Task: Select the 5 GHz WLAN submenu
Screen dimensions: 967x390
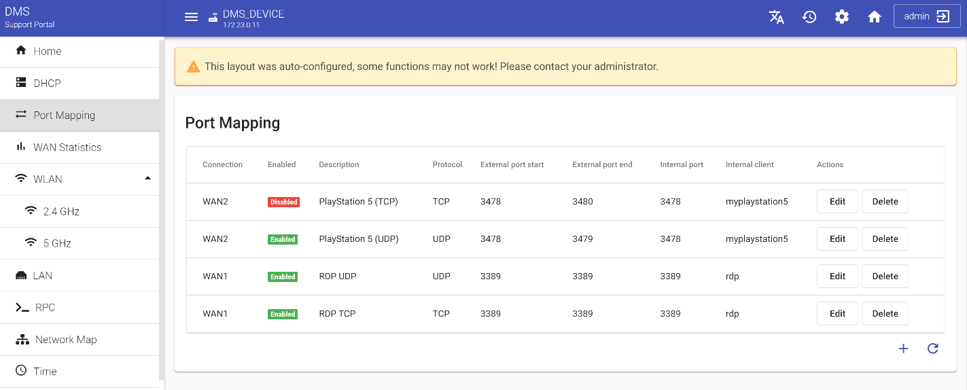Action: point(57,243)
